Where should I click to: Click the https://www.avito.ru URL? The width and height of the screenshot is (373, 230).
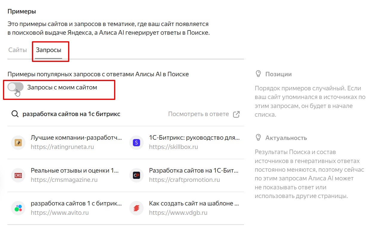coord(60,213)
